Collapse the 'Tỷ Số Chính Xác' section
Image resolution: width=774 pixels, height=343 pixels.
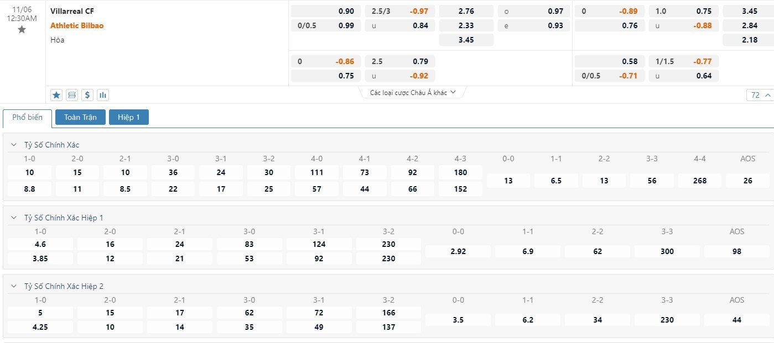(14, 145)
